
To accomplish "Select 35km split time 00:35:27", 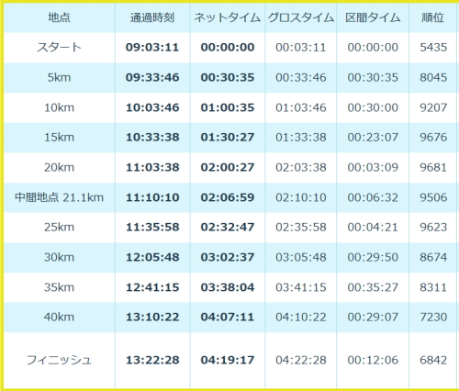I will (373, 287).
